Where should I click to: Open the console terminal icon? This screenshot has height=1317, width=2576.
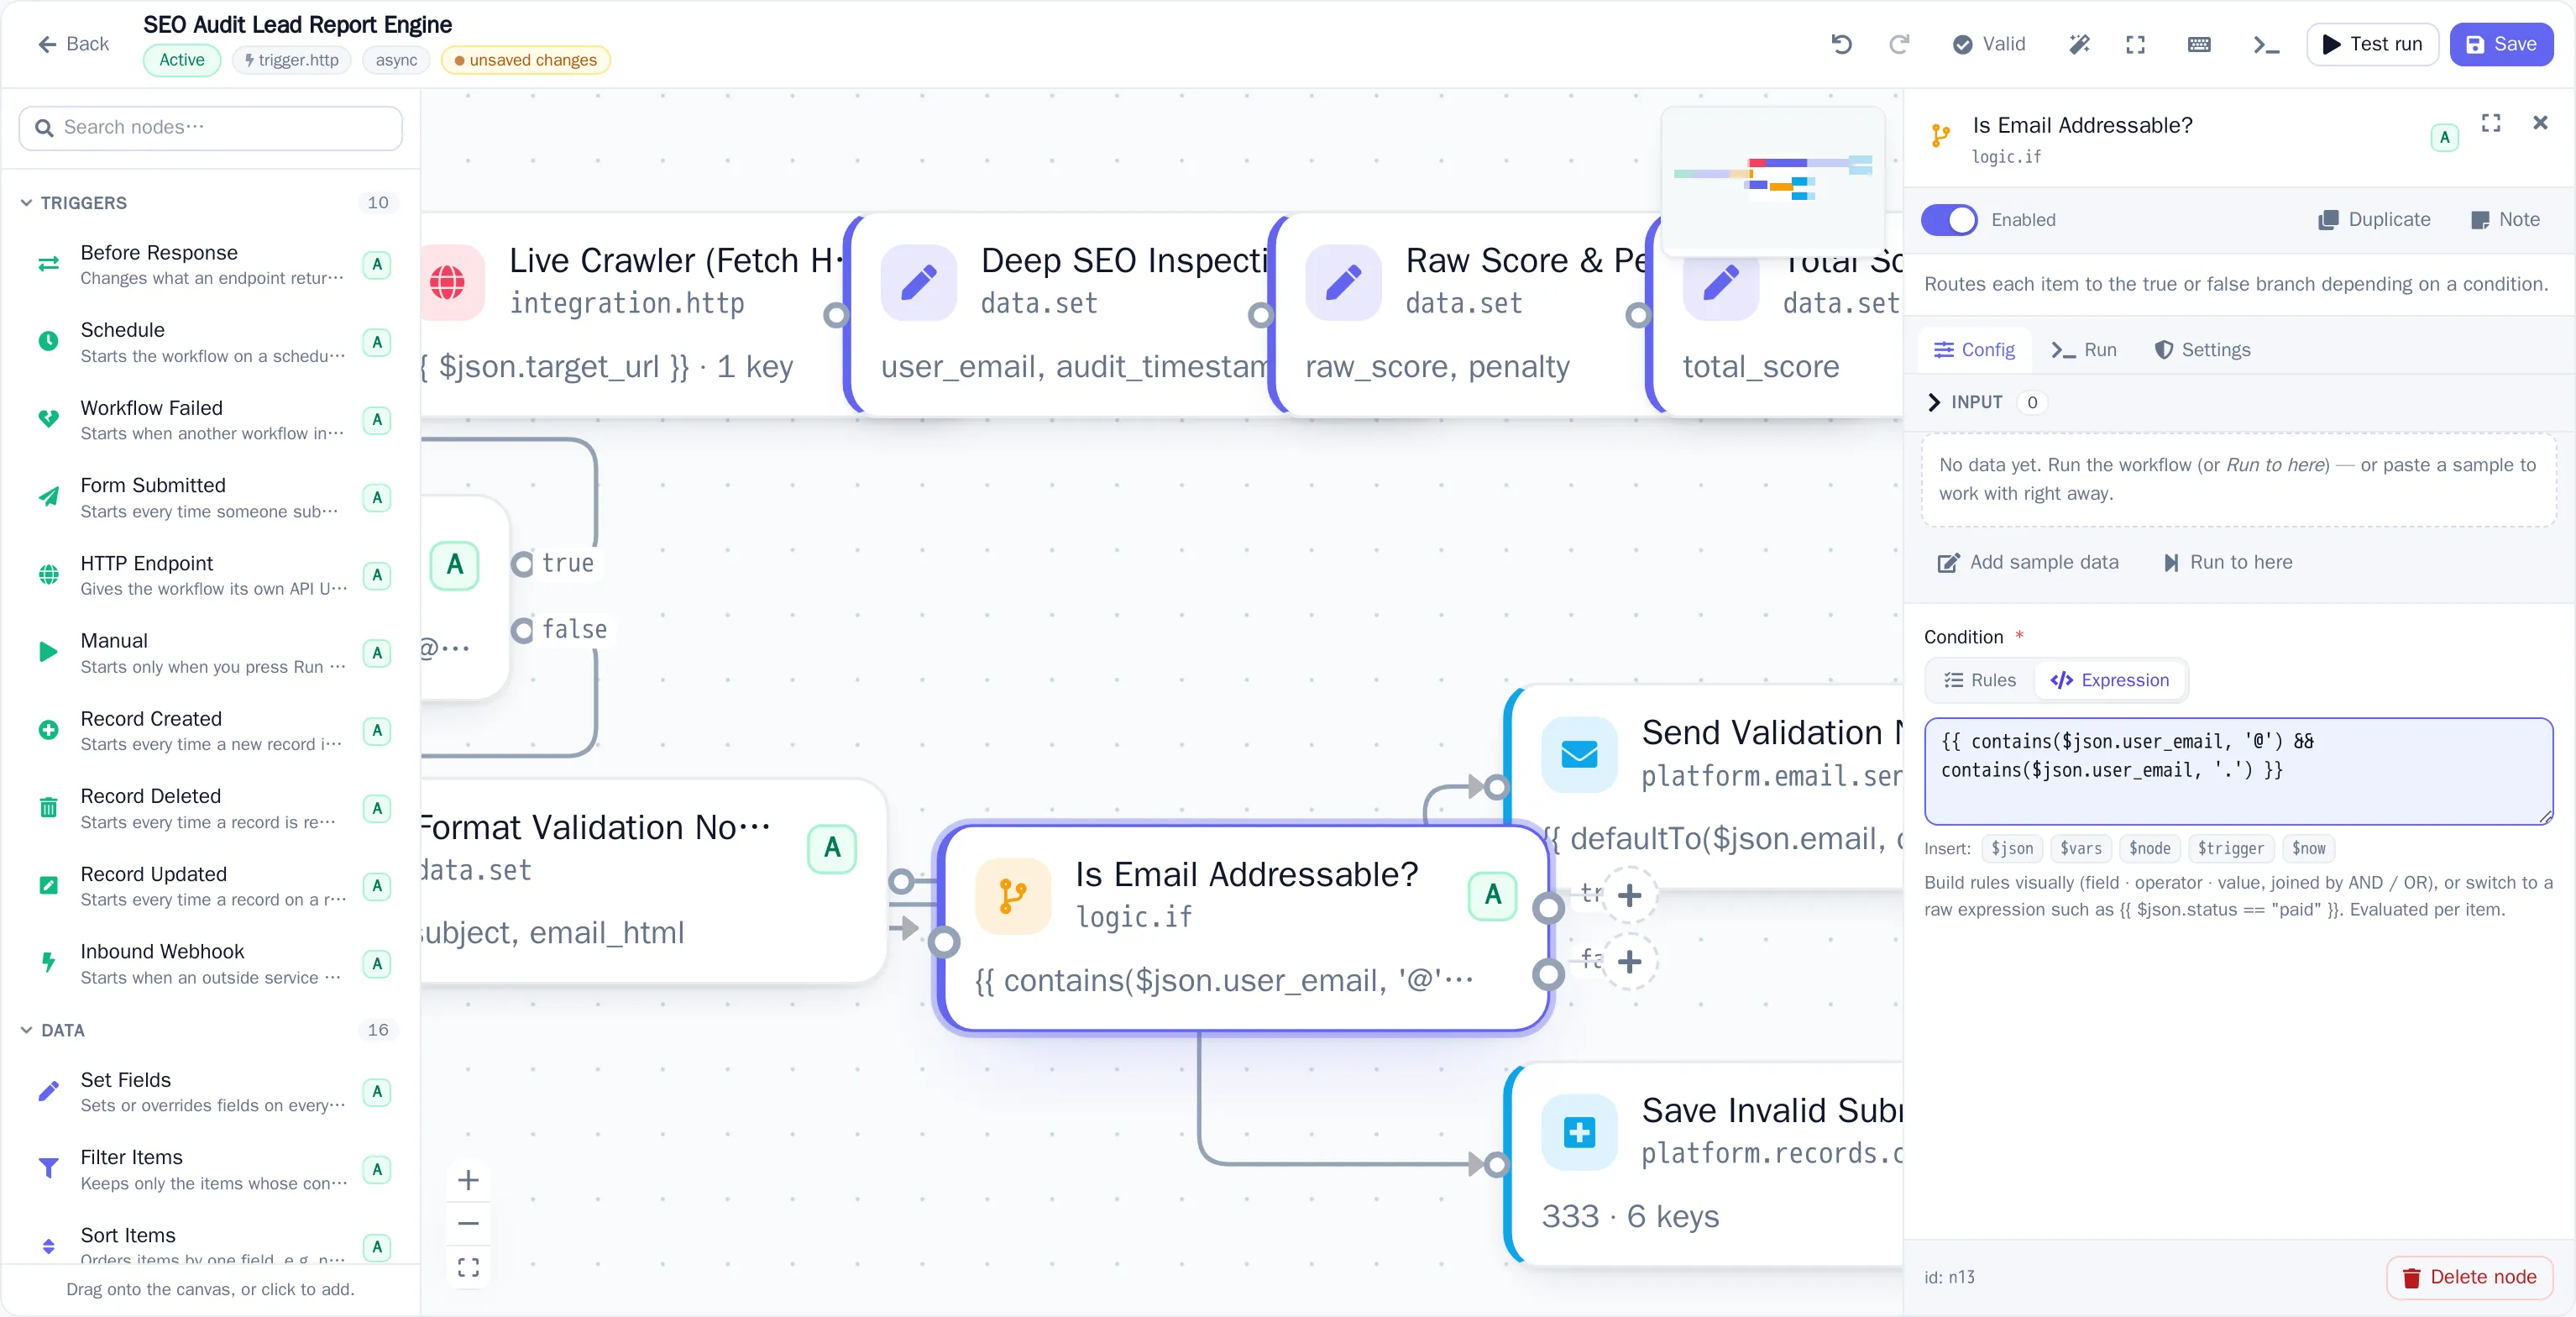coord(2265,44)
